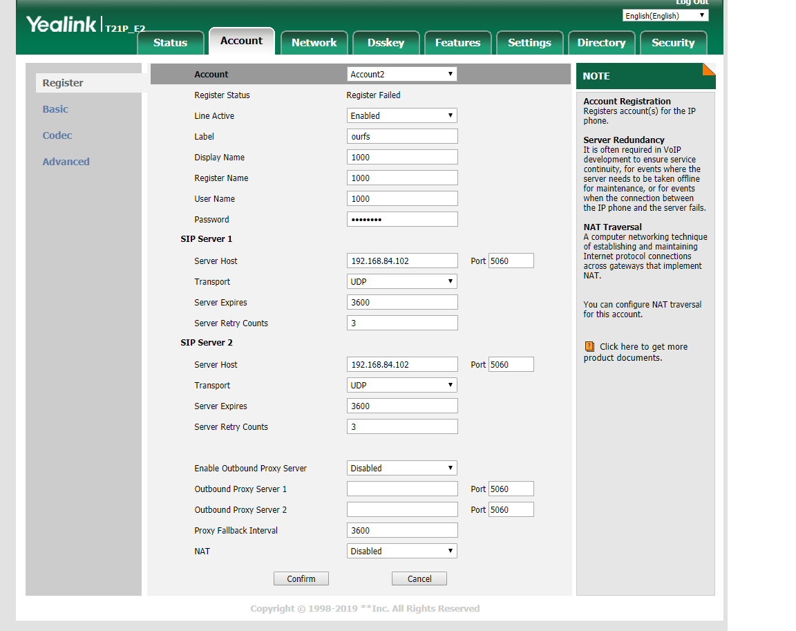Open the Dsskey tab
Image resolution: width=796 pixels, height=631 pixels.
click(386, 43)
